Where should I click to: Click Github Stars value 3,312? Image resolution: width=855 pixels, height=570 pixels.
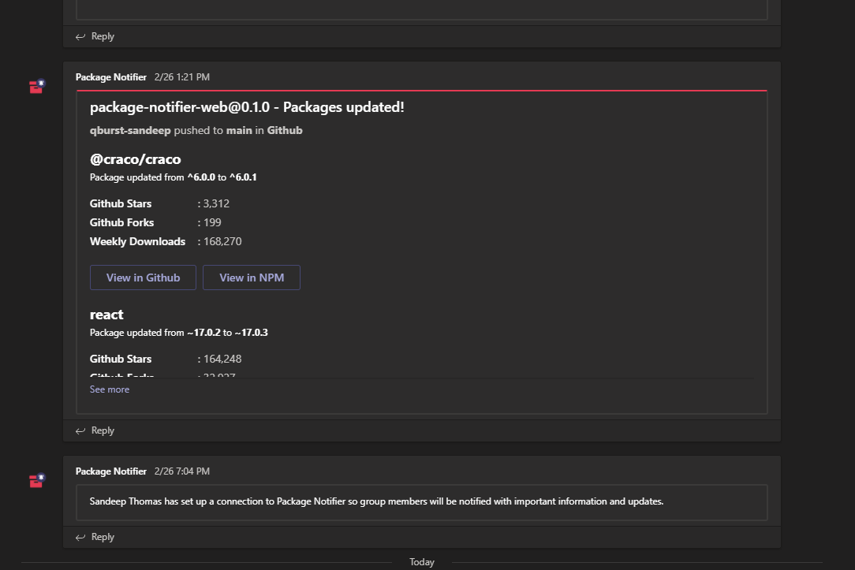(216, 203)
